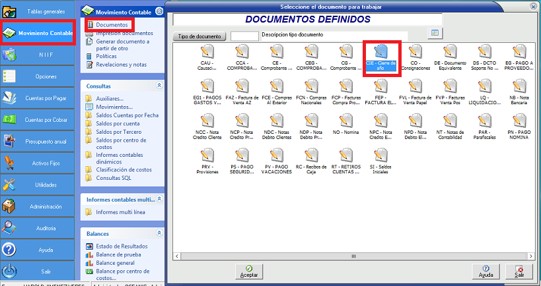This screenshot has height=286, width=541.
Task: Click the view mode icon beside description field
Action: pyautogui.click(x=435, y=33)
